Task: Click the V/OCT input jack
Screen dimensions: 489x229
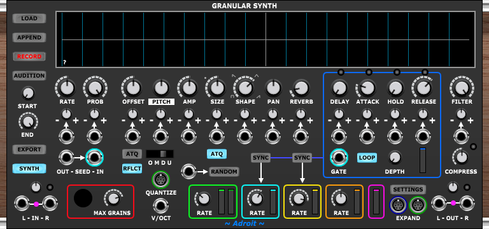Action: point(160,206)
